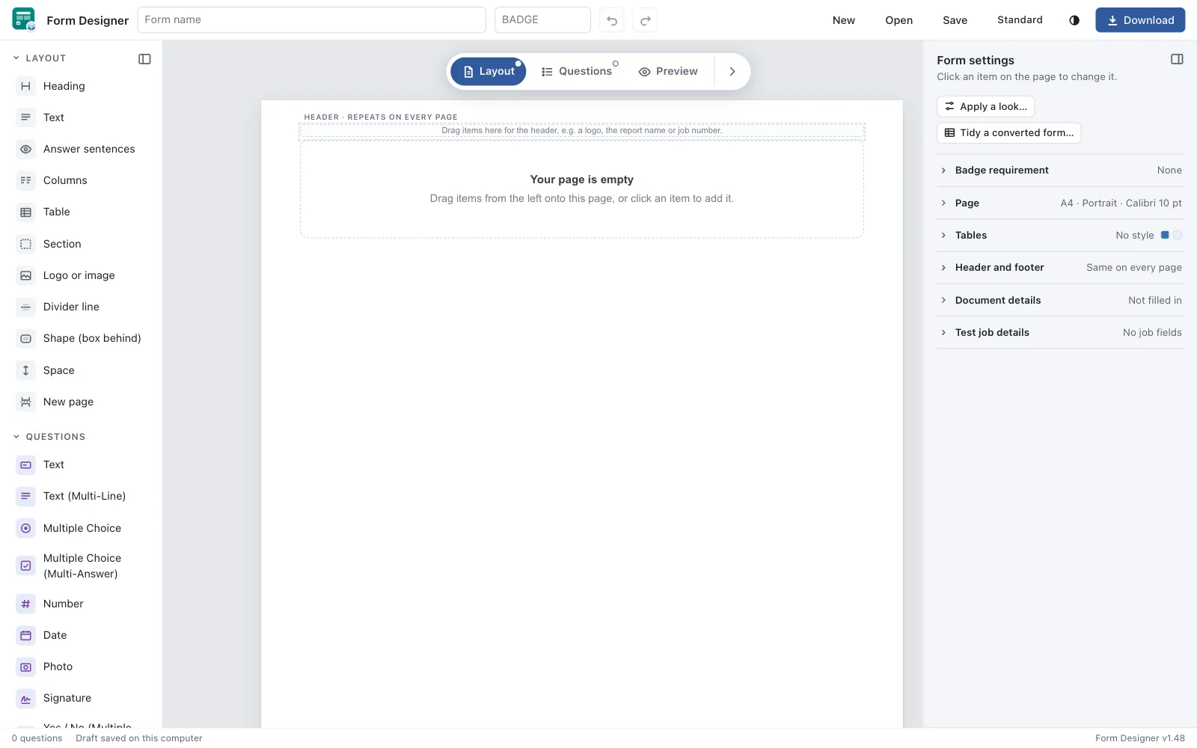Collapse the Form settings panel icon

coord(1177,59)
